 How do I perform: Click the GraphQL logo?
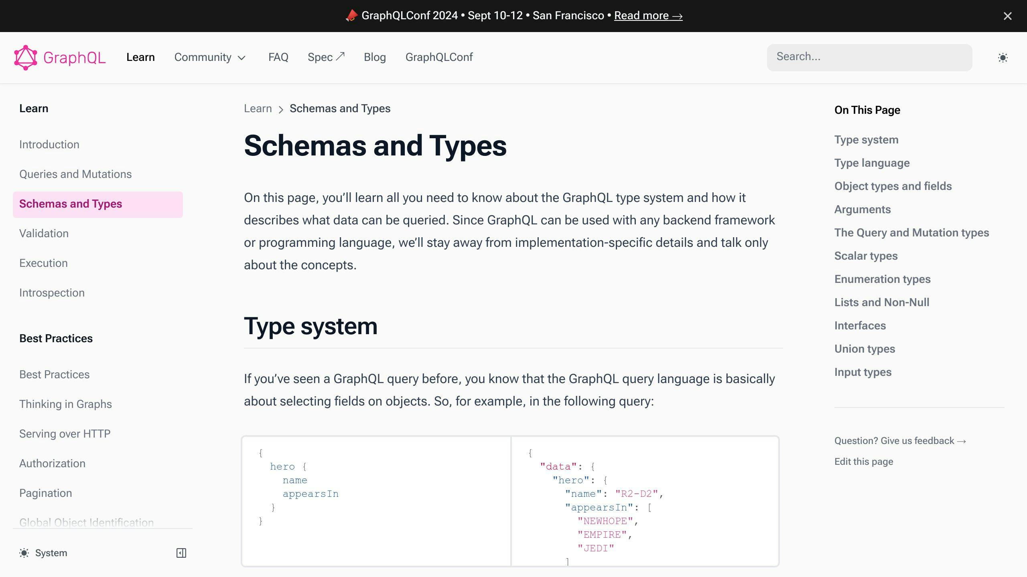(x=59, y=57)
